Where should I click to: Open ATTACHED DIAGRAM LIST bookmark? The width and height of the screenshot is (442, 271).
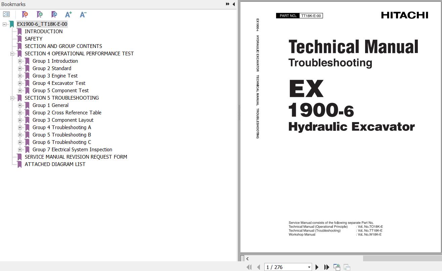tap(55, 164)
